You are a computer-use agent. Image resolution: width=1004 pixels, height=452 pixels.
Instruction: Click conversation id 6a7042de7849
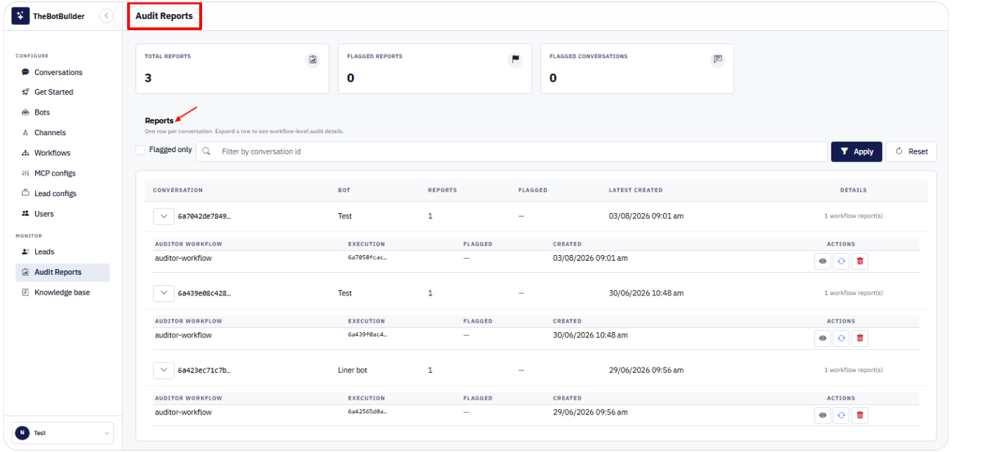204,216
